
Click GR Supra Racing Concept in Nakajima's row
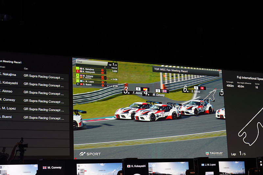coord(44,77)
